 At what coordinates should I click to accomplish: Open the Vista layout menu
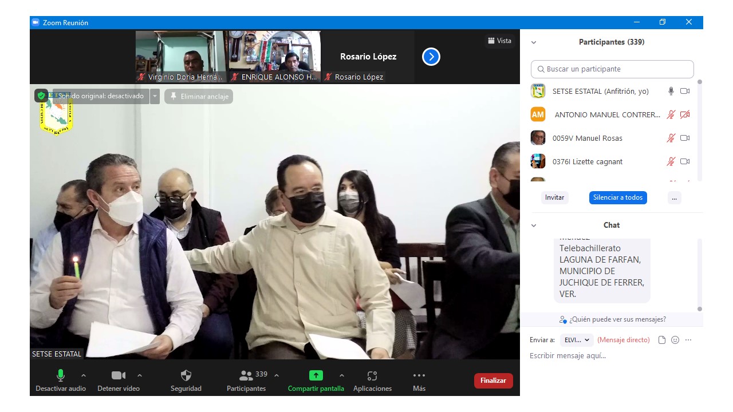click(499, 41)
